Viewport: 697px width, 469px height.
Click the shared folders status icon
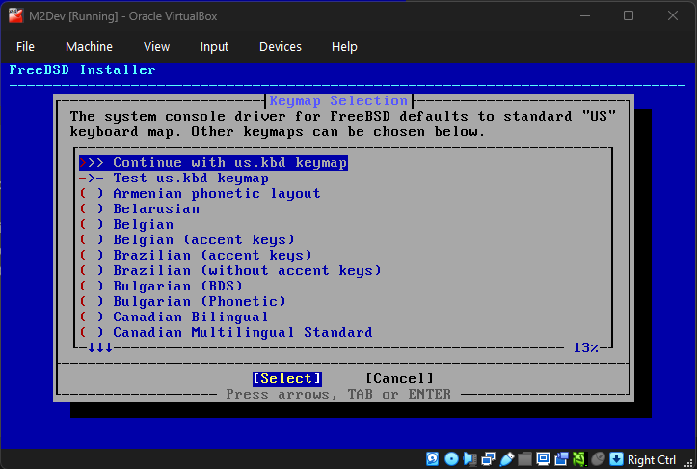(x=523, y=458)
